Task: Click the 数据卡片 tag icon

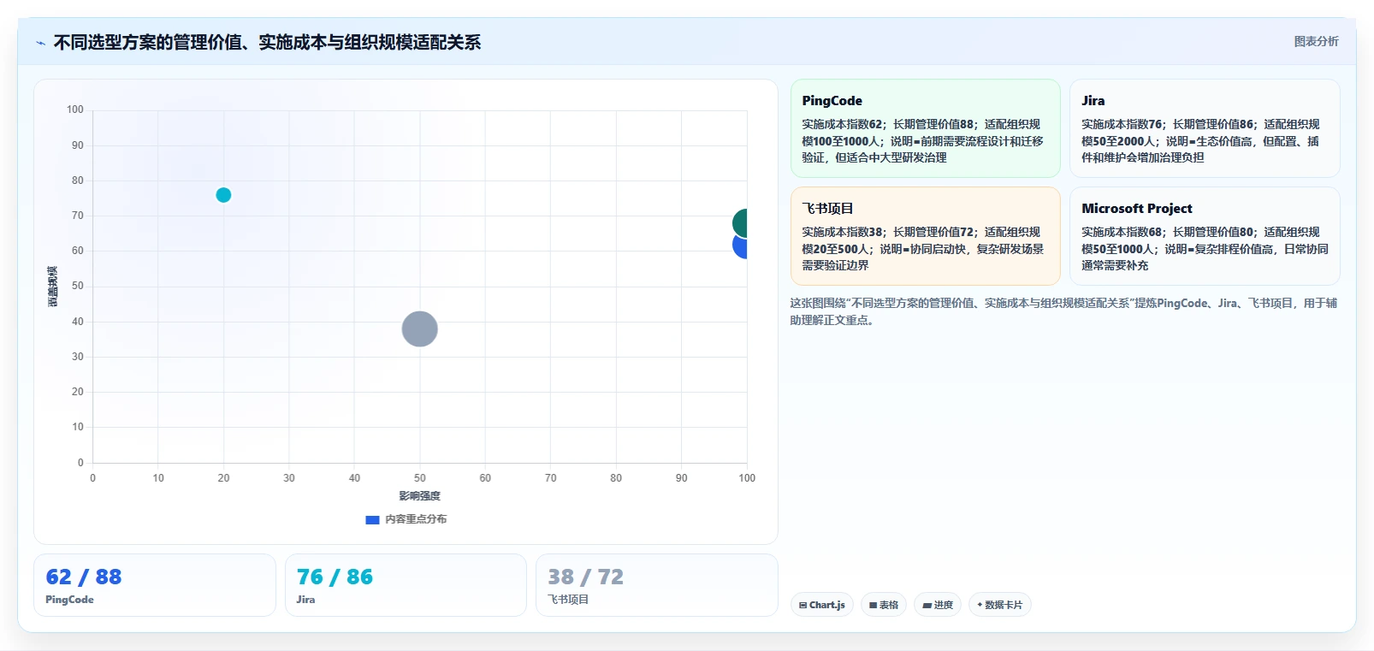Action: pyautogui.click(x=980, y=605)
